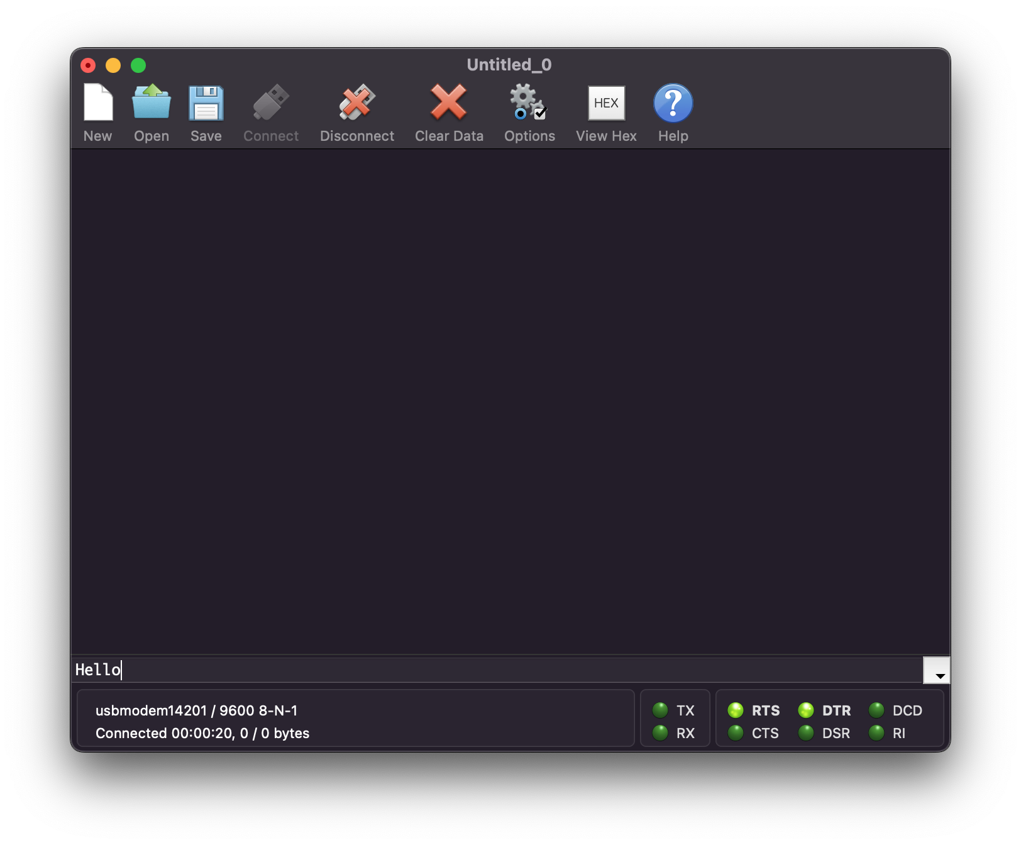Image resolution: width=1021 pixels, height=845 pixels.
Task: Click the RX activity LED
Action: tap(660, 732)
